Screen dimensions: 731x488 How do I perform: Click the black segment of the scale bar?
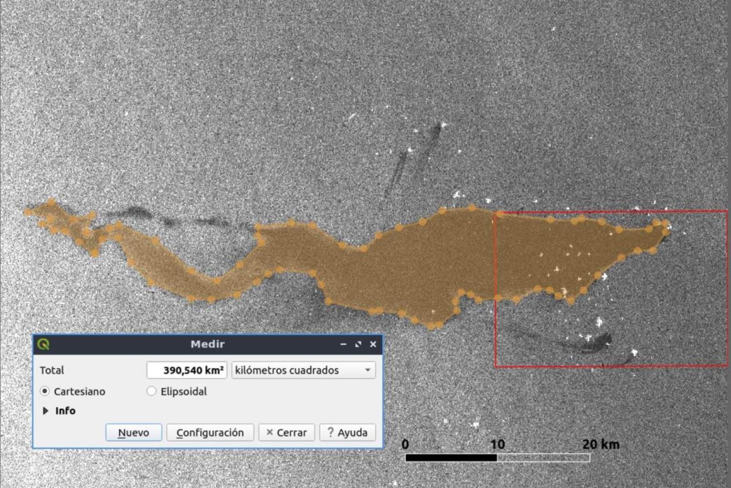(x=451, y=458)
